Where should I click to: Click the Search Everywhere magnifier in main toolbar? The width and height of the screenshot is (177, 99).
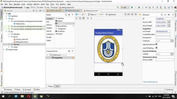pyautogui.click(x=172, y=7)
